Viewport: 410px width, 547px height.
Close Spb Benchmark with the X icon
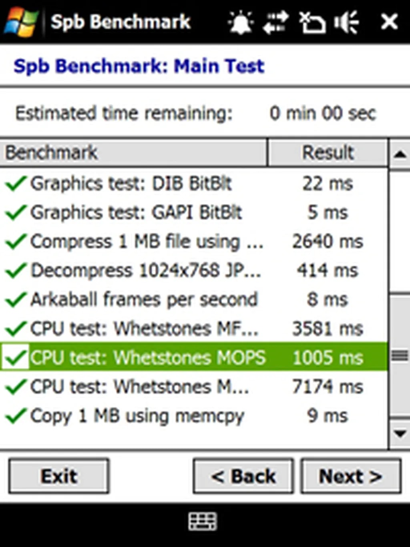tap(389, 22)
